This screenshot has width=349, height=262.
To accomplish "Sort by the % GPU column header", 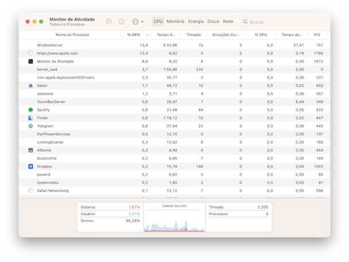I will 261,34.
